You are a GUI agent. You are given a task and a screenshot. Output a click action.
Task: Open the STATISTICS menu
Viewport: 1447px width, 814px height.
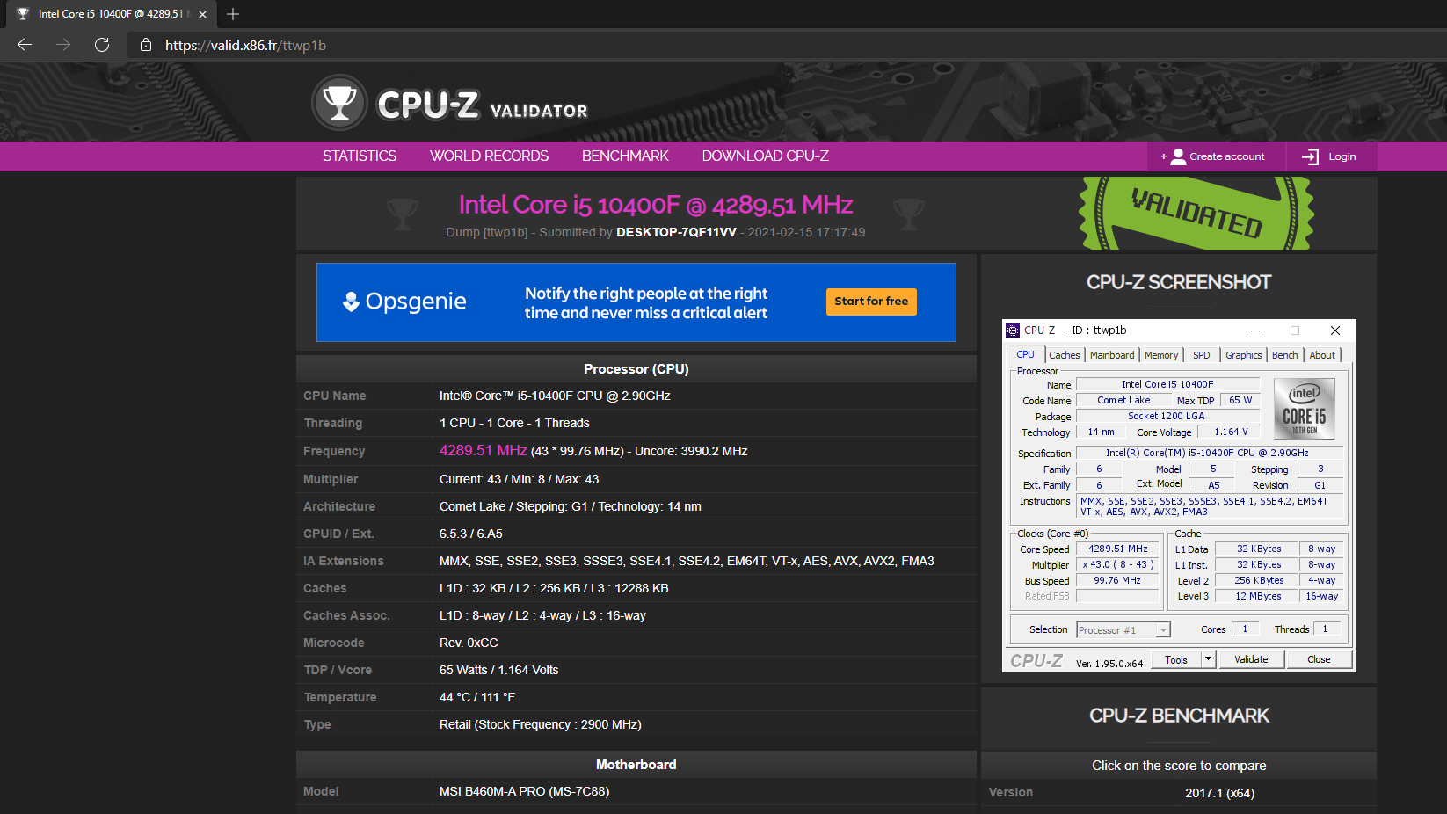click(360, 156)
